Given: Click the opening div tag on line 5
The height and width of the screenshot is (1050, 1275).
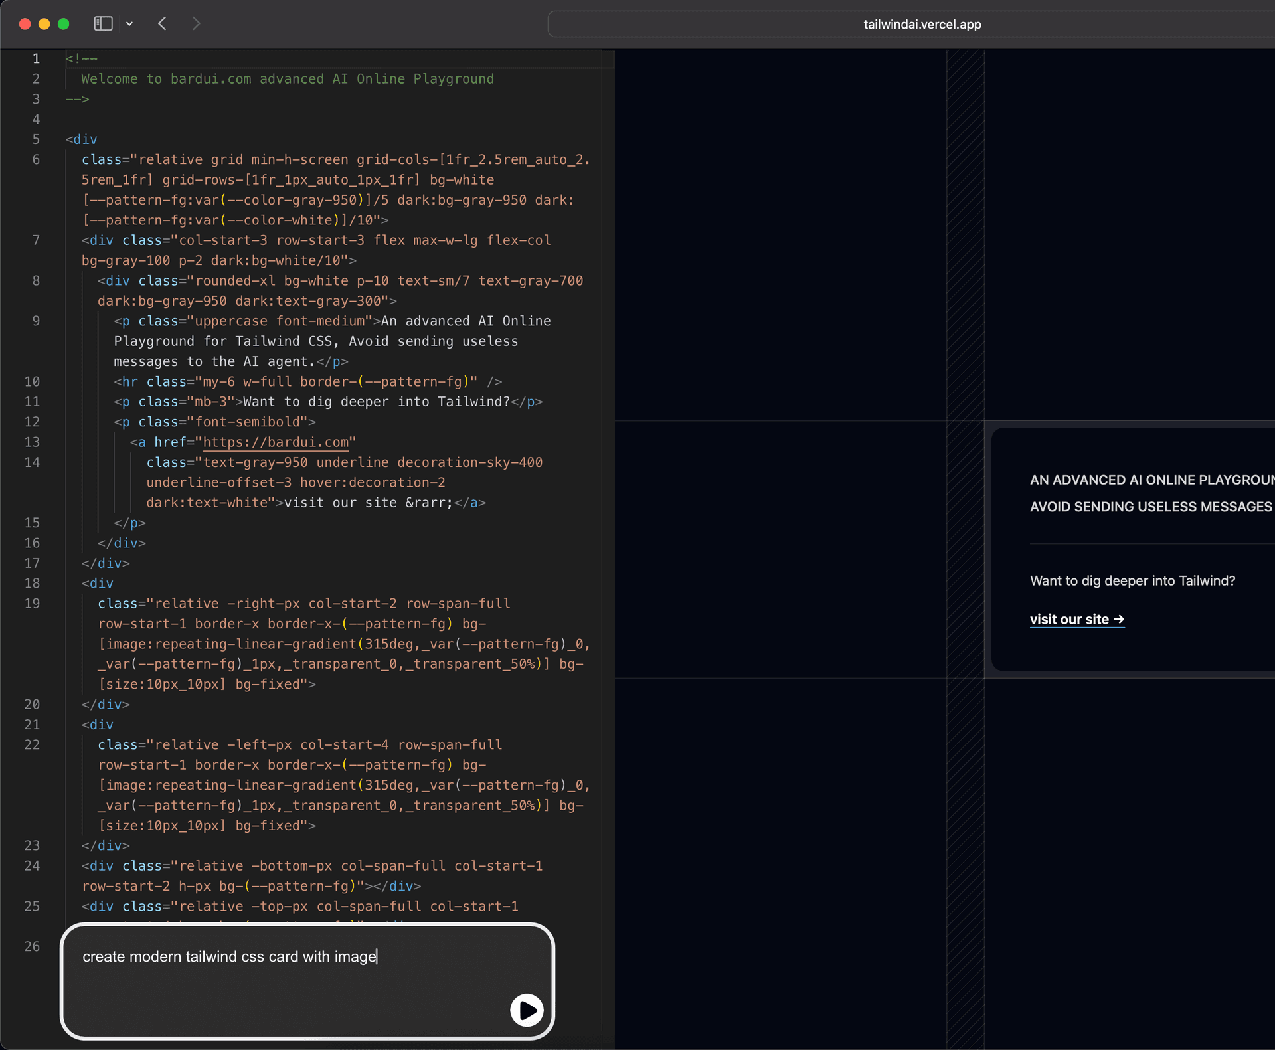Looking at the screenshot, I should coord(81,139).
